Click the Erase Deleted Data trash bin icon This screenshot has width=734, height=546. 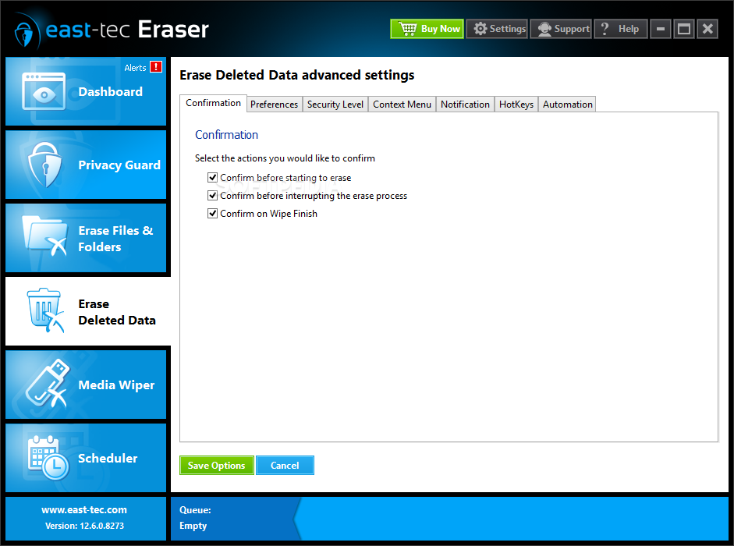(x=45, y=310)
